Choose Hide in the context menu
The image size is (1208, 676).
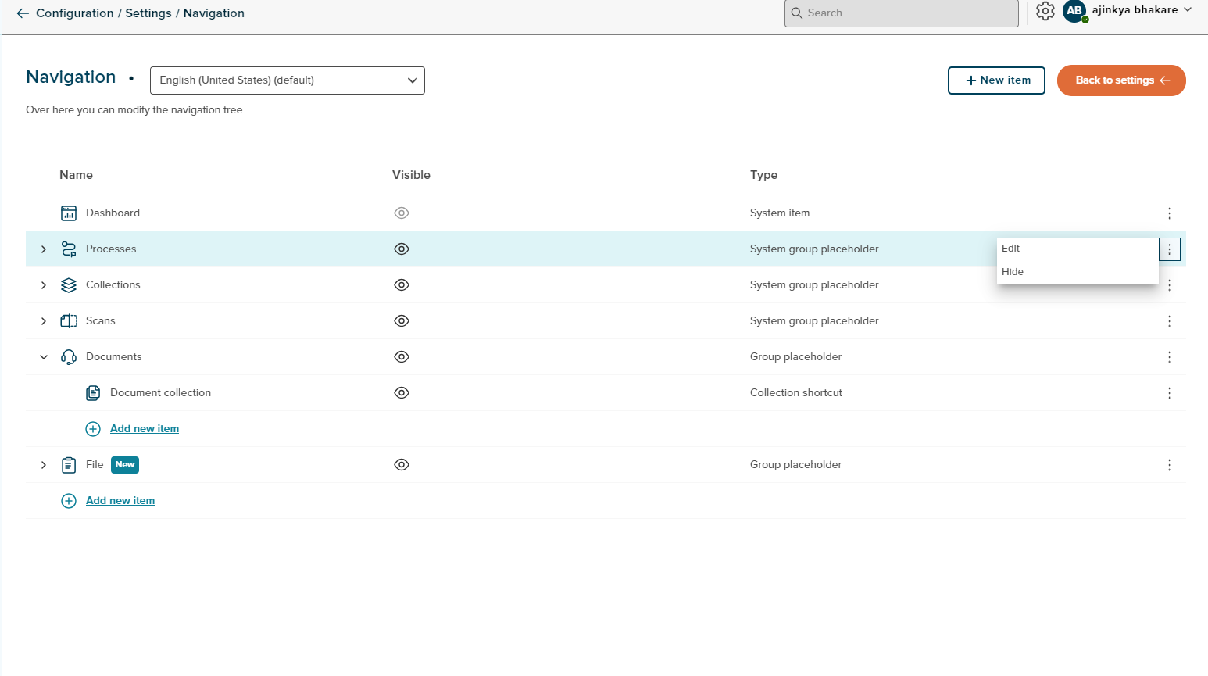(1012, 271)
